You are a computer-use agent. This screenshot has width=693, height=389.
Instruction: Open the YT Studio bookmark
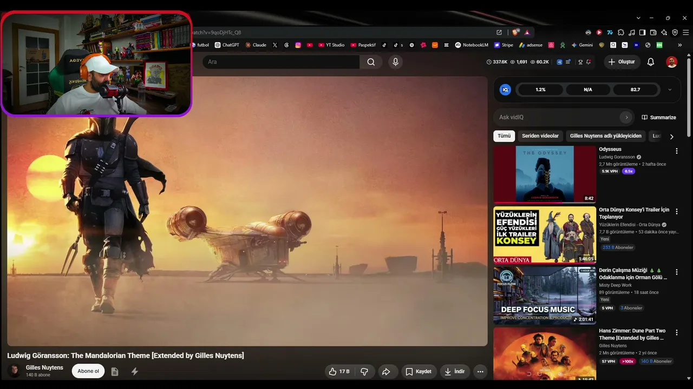[331, 45]
